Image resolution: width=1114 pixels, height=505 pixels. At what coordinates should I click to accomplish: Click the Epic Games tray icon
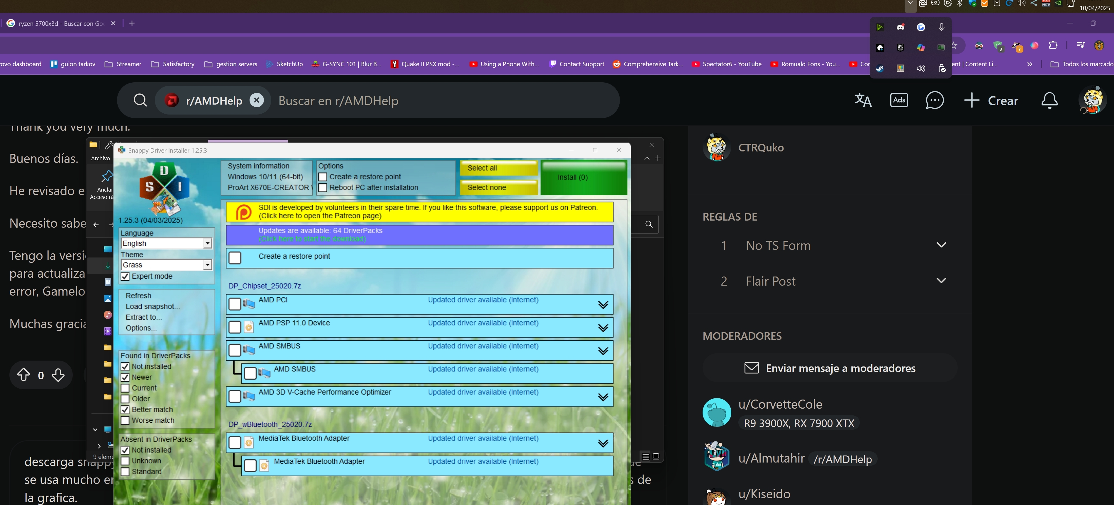tap(900, 47)
